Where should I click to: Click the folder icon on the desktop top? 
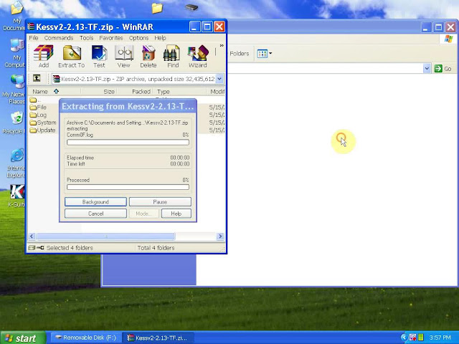point(157,8)
